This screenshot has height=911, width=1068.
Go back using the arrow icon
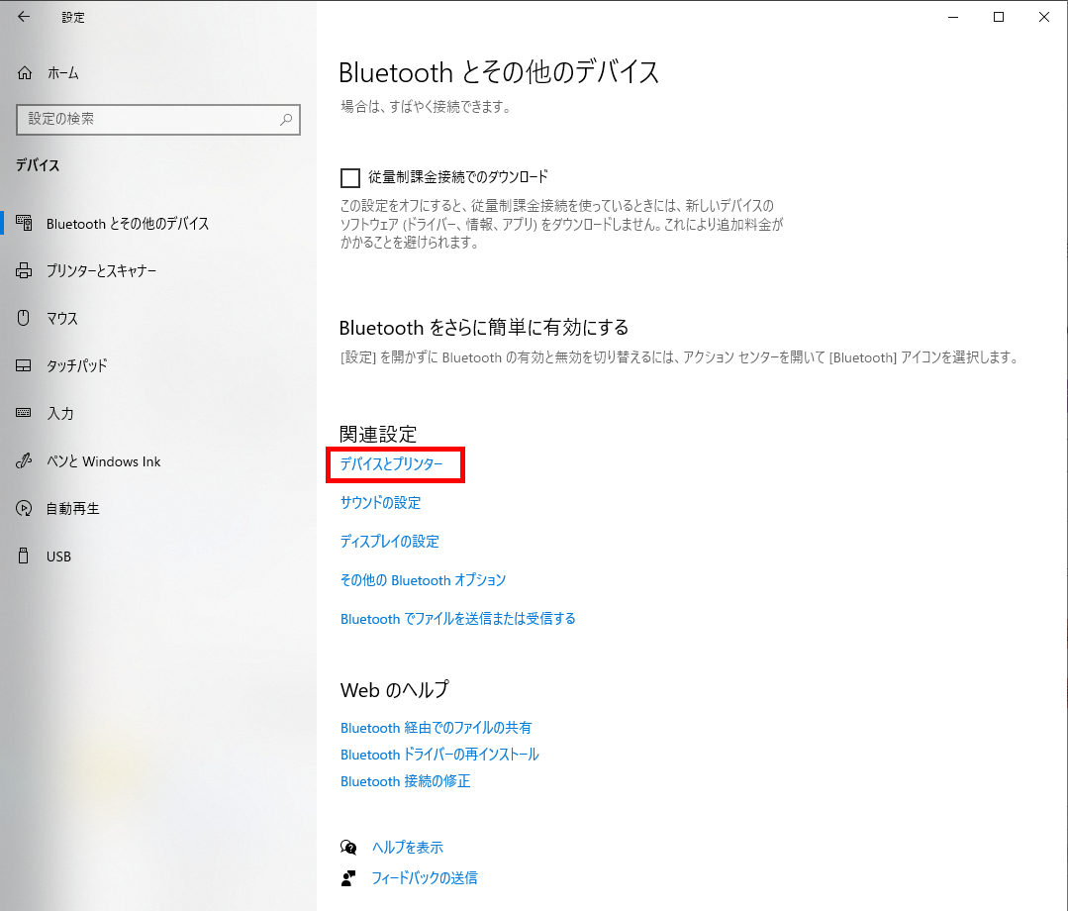[x=24, y=17]
